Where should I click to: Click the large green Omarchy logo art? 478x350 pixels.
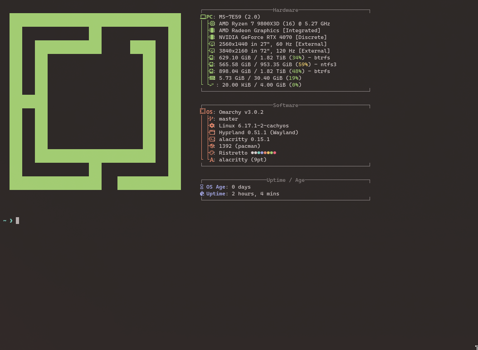click(x=95, y=102)
